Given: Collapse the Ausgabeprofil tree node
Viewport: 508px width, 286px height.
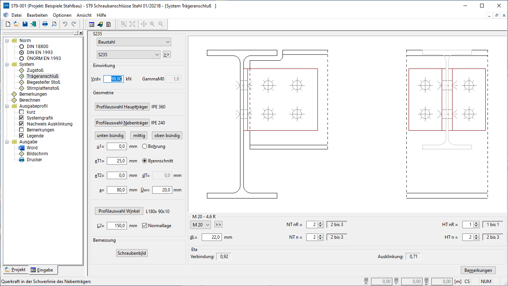Looking at the screenshot, I should [7, 106].
